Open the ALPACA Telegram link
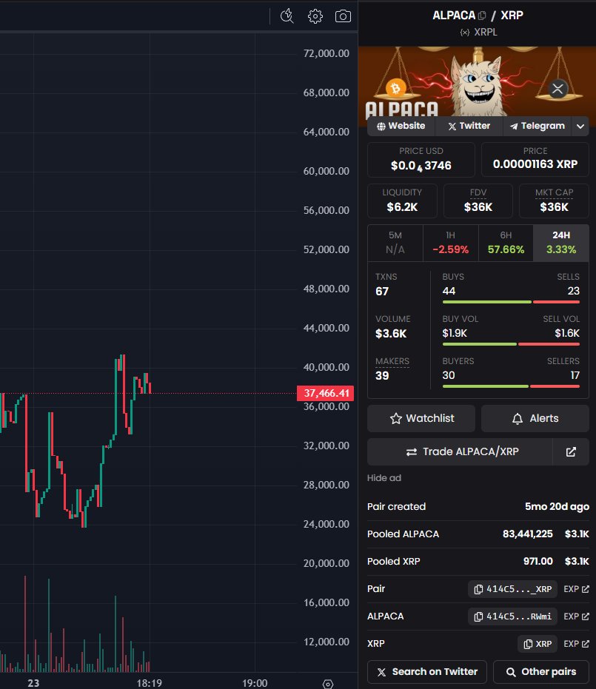The height and width of the screenshot is (689, 596). [x=537, y=126]
